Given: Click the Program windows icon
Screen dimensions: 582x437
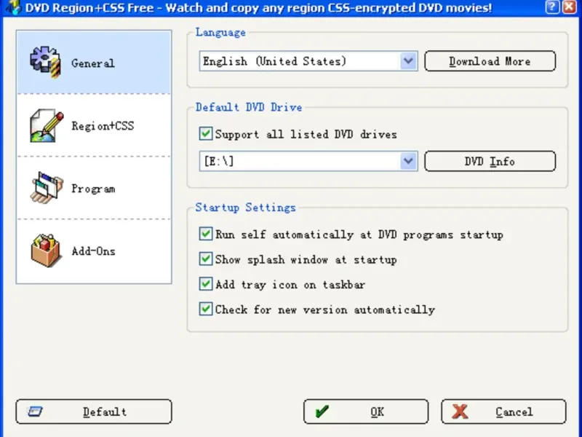Looking at the screenshot, I should (x=46, y=188).
